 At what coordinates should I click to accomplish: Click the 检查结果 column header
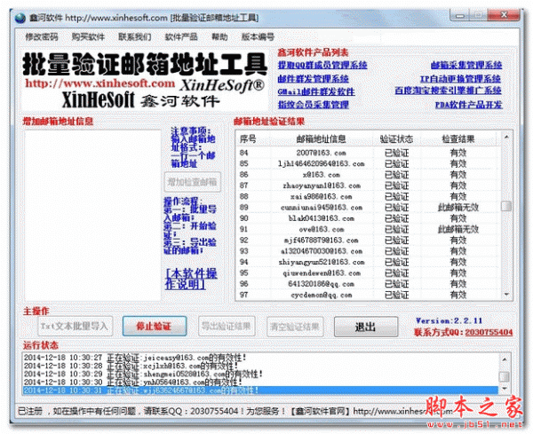(x=457, y=138)
